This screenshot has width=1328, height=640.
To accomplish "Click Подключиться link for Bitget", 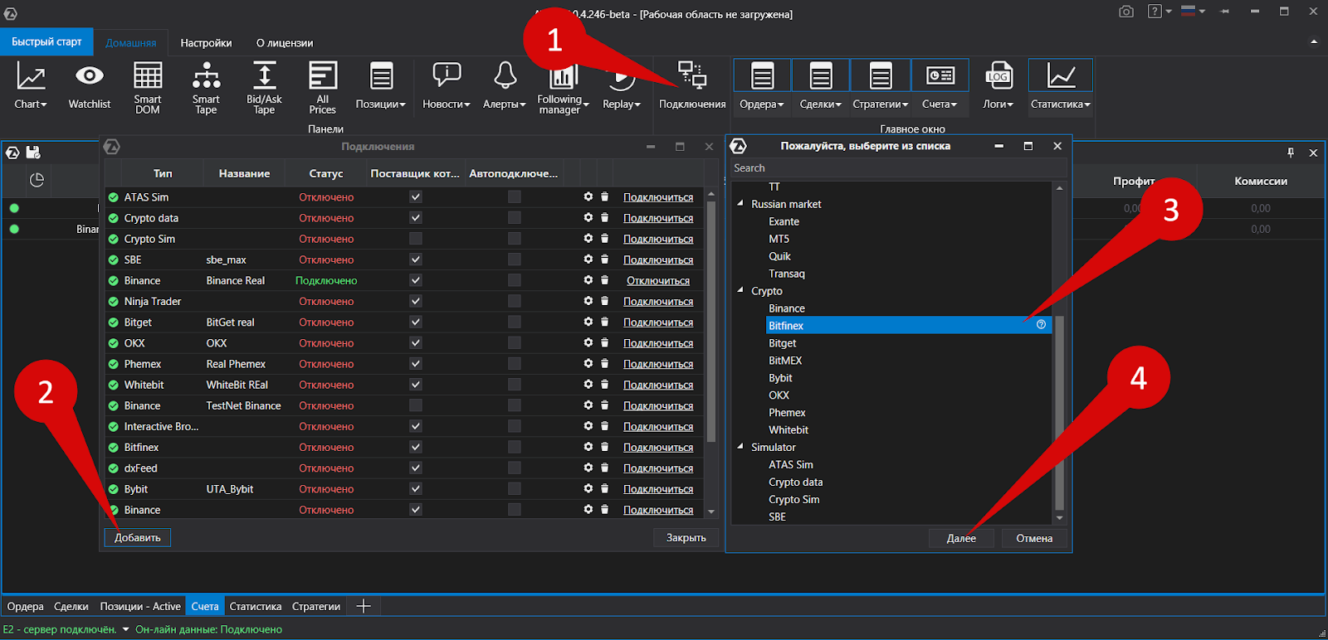I will 658,322.
